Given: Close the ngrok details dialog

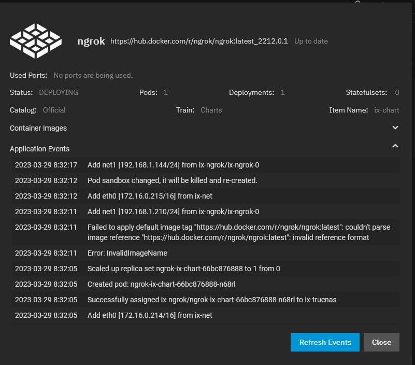Looking at the screenshot, I should (381, 342).
